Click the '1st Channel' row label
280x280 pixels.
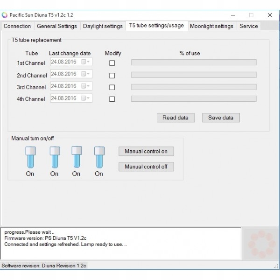coord(31,63)
